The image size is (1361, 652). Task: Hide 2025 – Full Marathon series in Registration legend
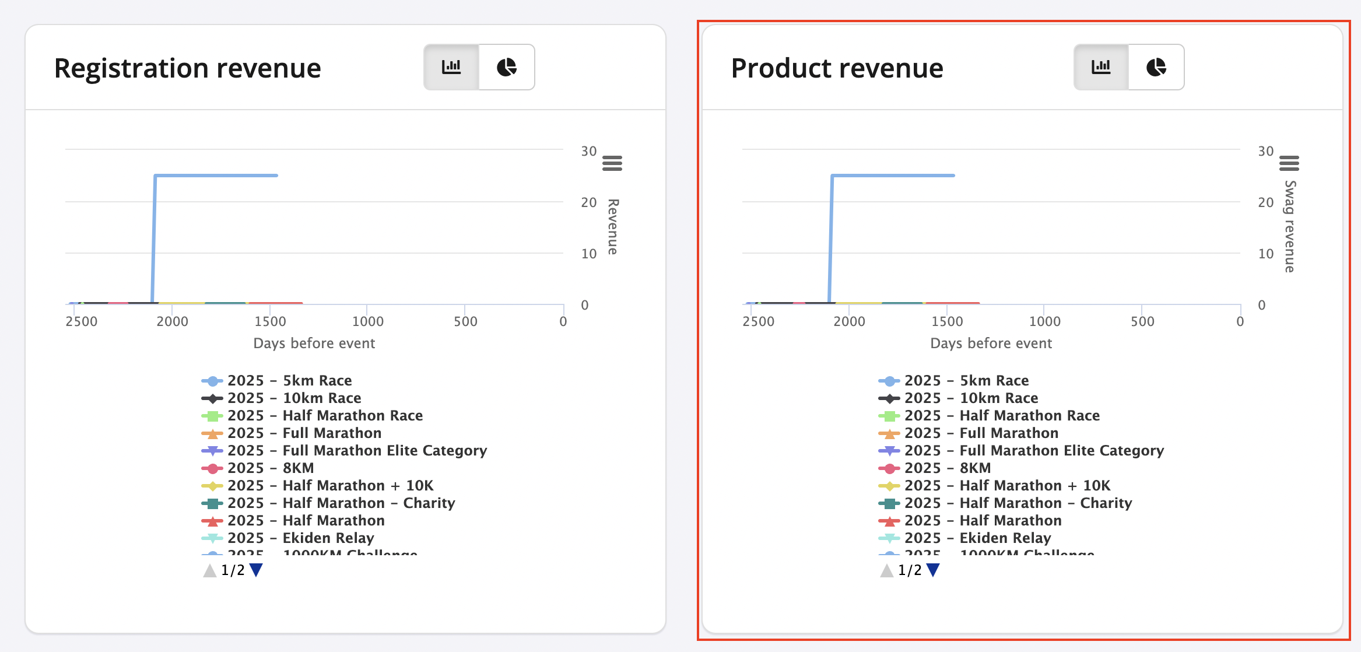point(304,433)
